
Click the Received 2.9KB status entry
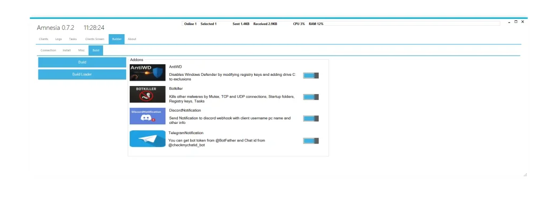pyautogui.click(x=265, y=23)
